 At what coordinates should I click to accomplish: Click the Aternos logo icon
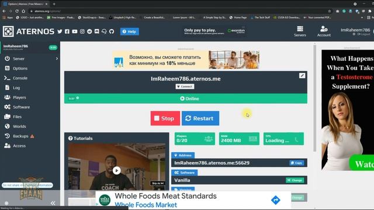coord(8,31)
